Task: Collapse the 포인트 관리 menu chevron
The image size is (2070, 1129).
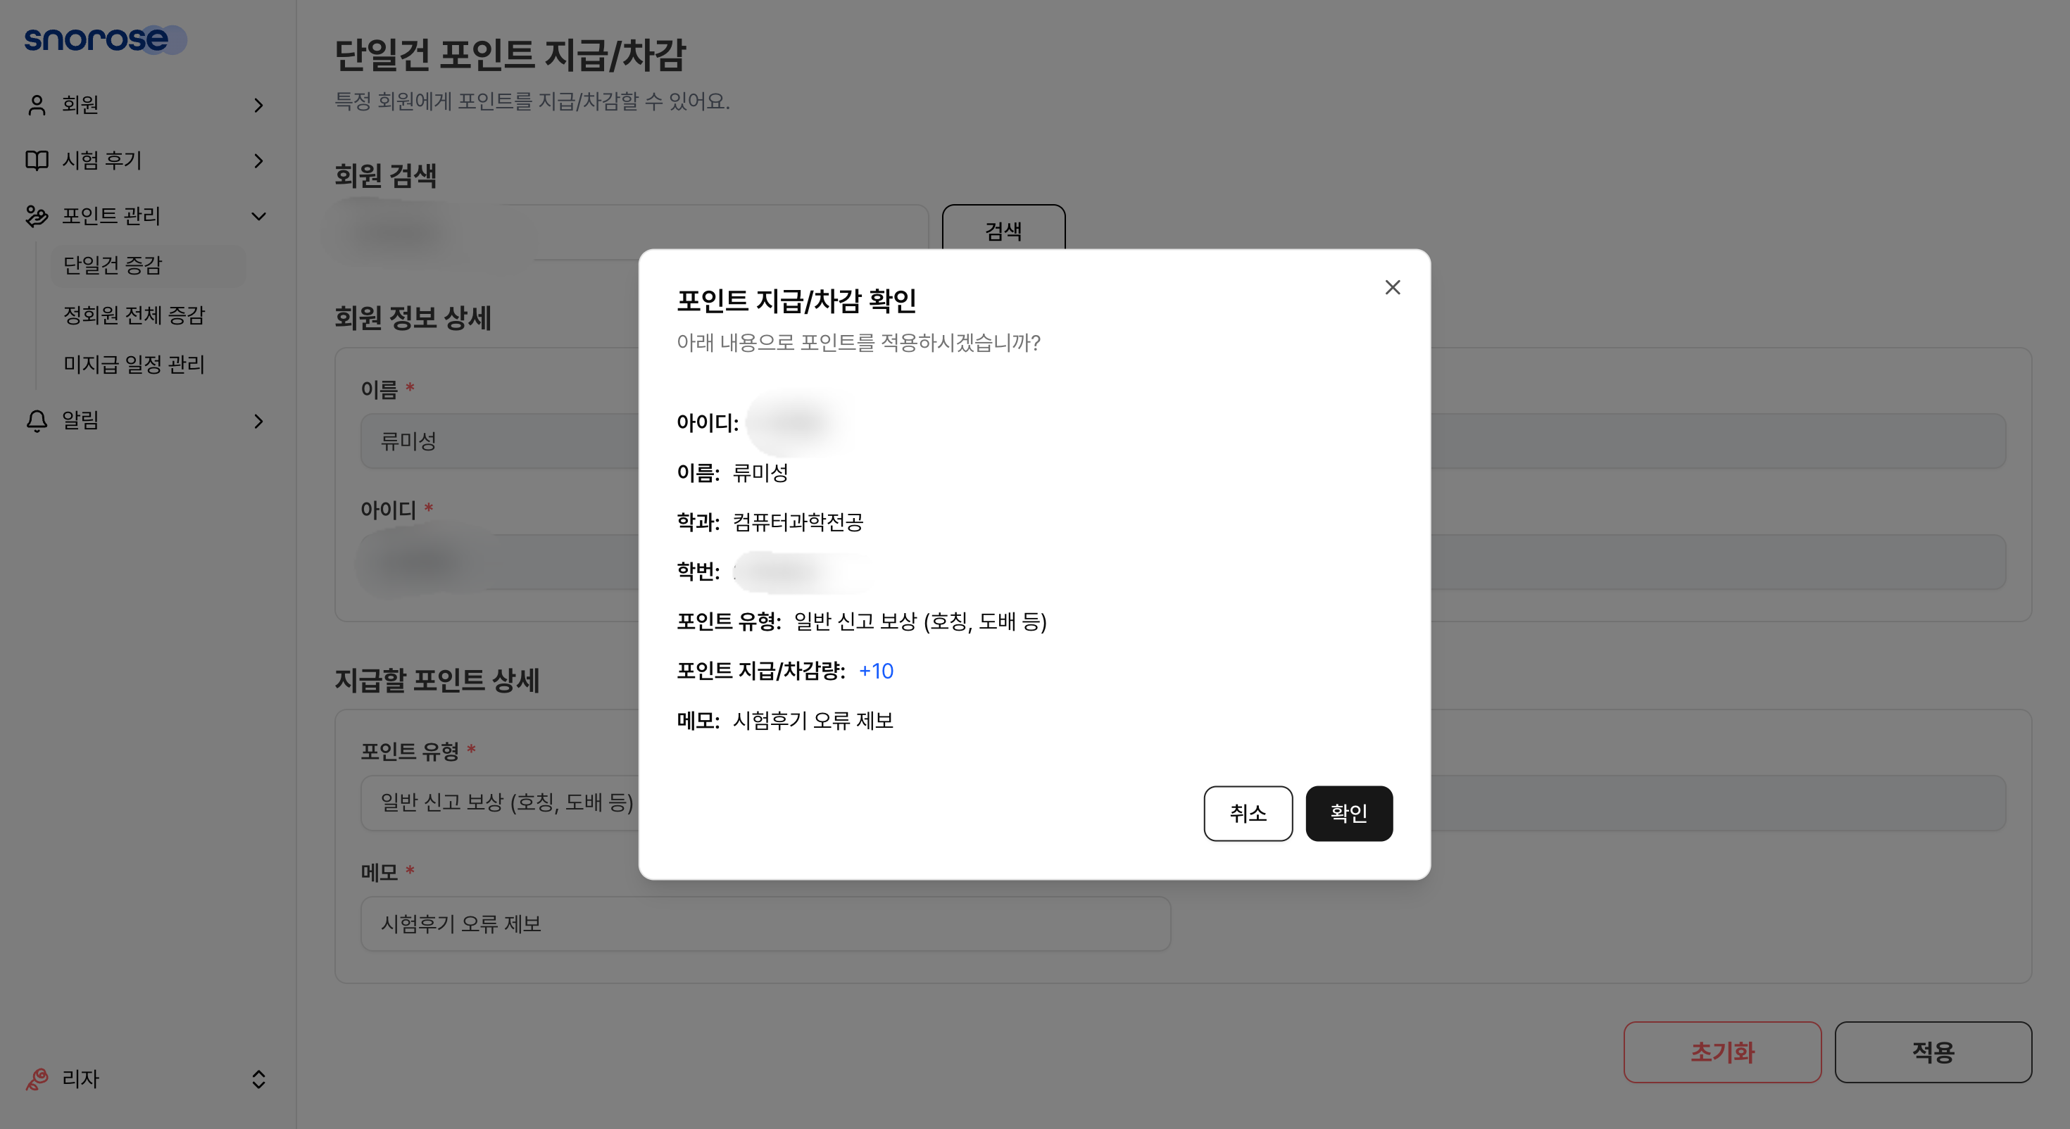Action: click(258, 216)
